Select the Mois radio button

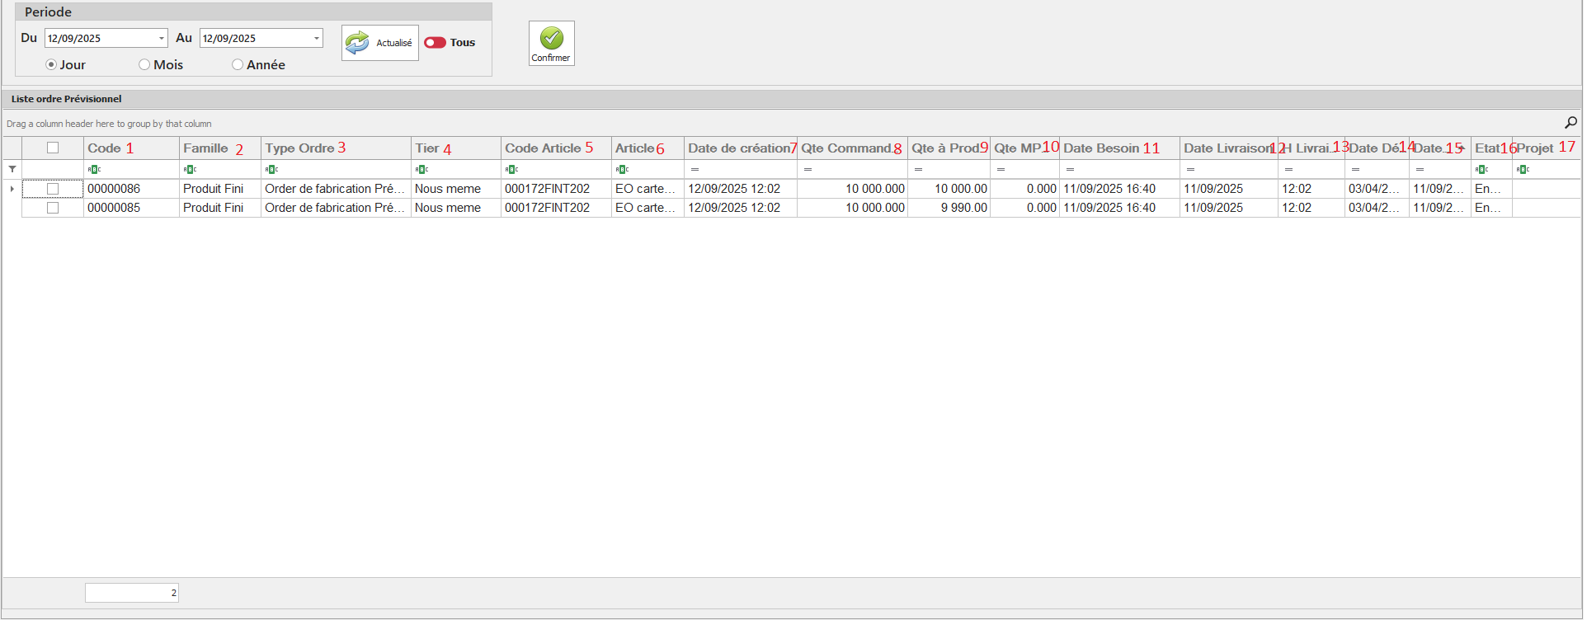[144, 64]
